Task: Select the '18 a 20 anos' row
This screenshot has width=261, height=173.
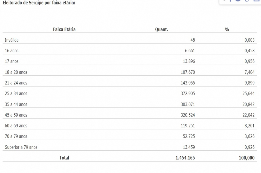Action: click(x=16, y=72)
